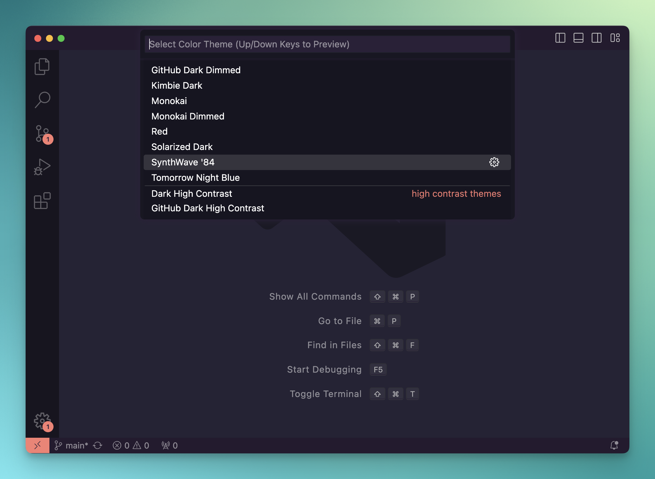Image resolution: width=655 pixels, height=479 pixels.
Task: Open notifications bell in status bar
Action: point(614,445)
